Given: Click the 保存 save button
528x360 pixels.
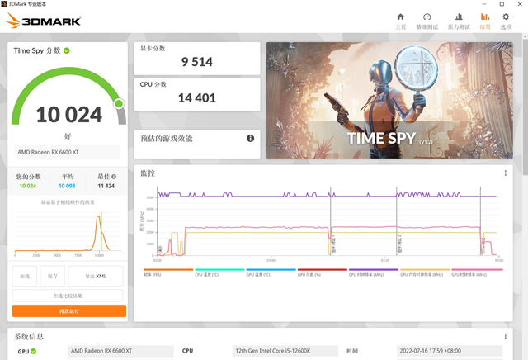Looking at the screenshot, I should (52, 276).
